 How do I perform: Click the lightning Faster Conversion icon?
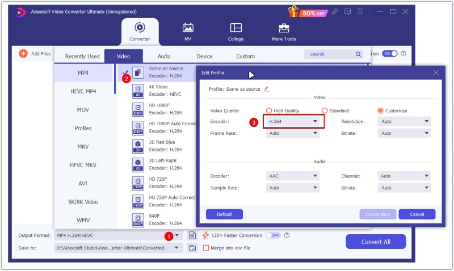tap(205, 235)
